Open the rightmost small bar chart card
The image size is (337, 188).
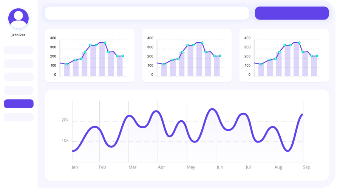point(284,56)
